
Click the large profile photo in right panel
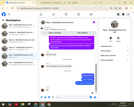(x=115, y=24)
